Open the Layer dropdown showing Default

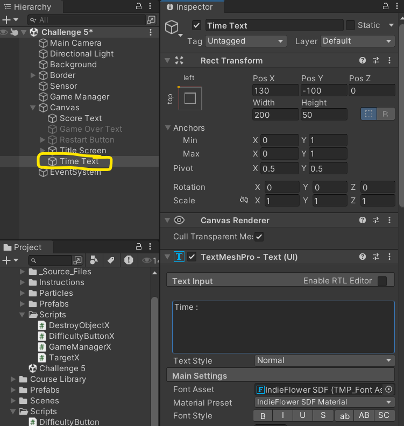pos(358,41)
